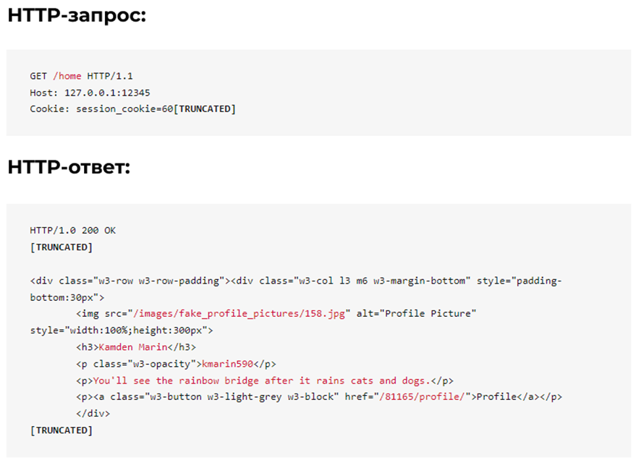This screenshot has width=636, height=463.
Task: Click the Host: 127.0.0.1:12345 line
Action: click(x=90, y=93)
